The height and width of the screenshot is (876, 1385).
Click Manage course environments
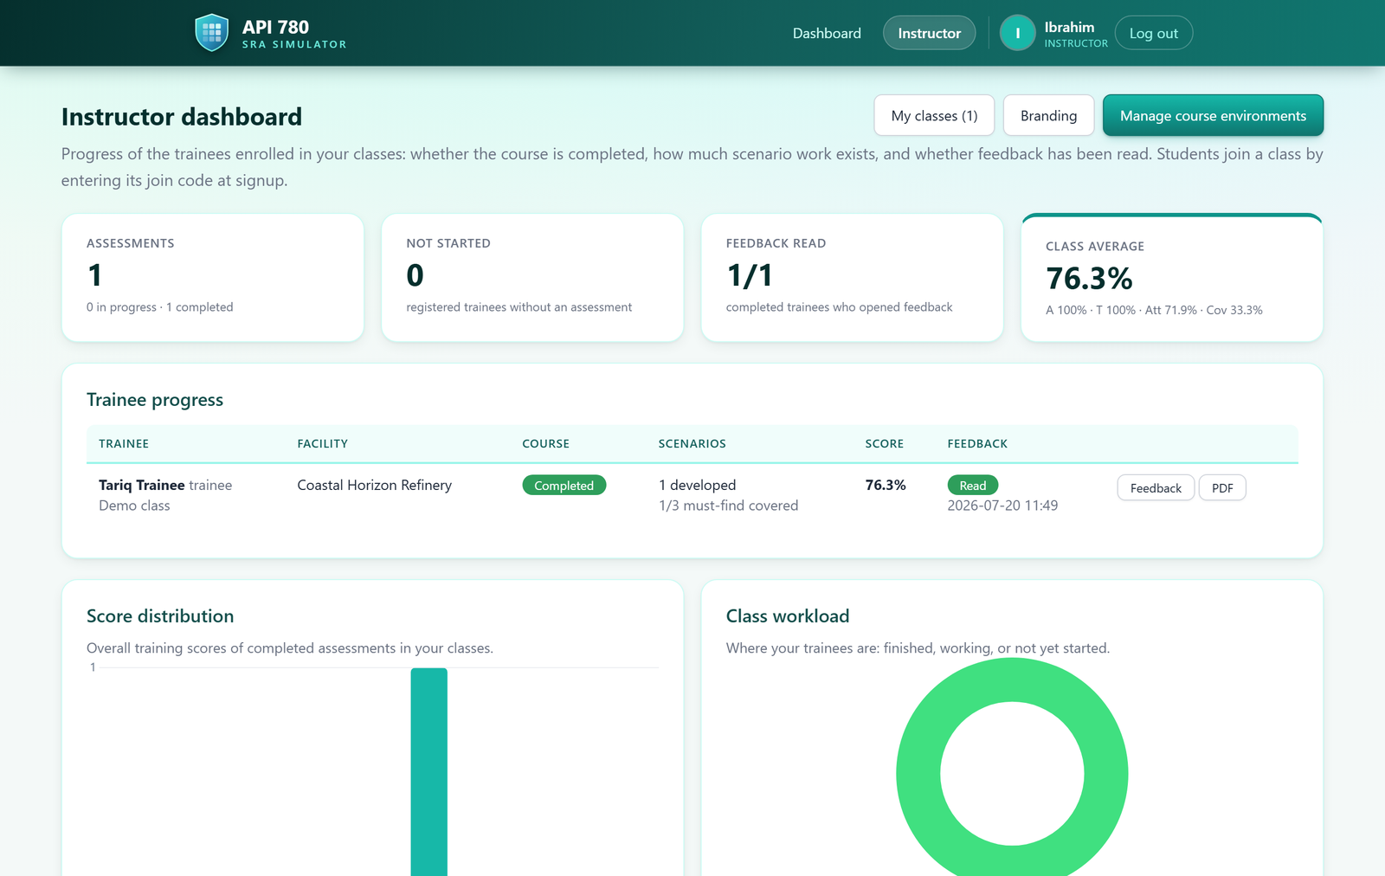pos(1213,115)
